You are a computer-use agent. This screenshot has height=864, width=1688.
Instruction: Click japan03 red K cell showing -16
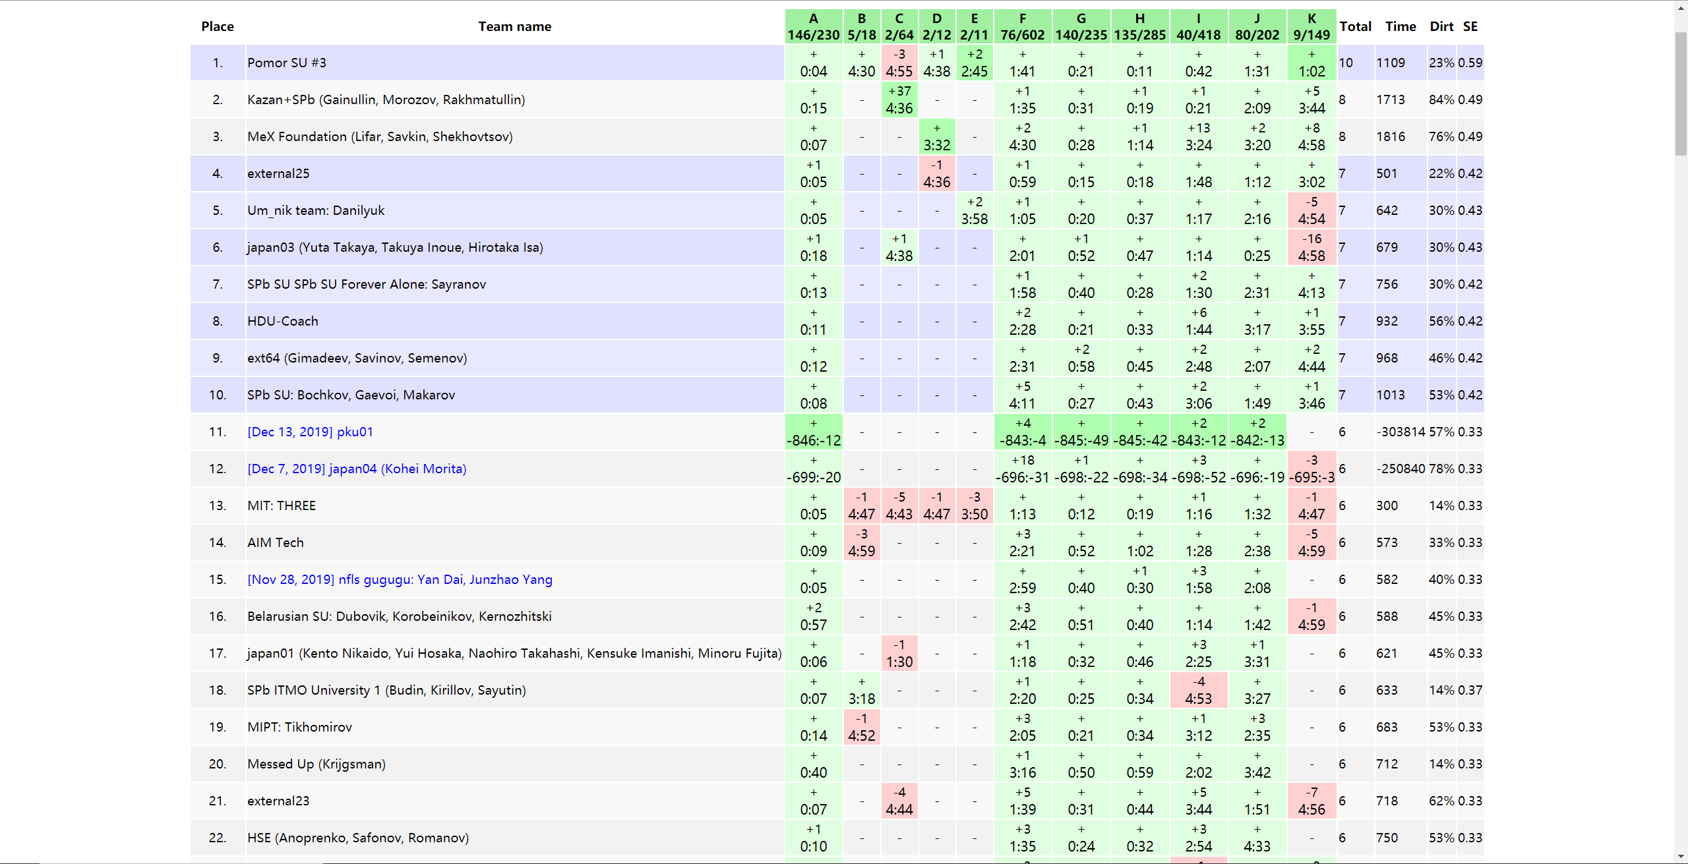point(1311,247)
